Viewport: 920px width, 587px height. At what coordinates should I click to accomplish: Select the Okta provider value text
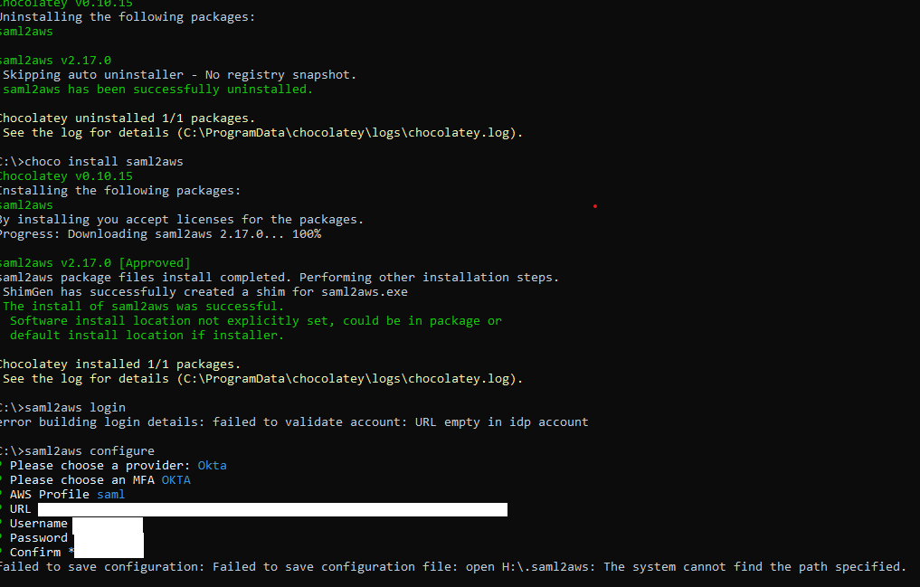(x=212, y=465)
